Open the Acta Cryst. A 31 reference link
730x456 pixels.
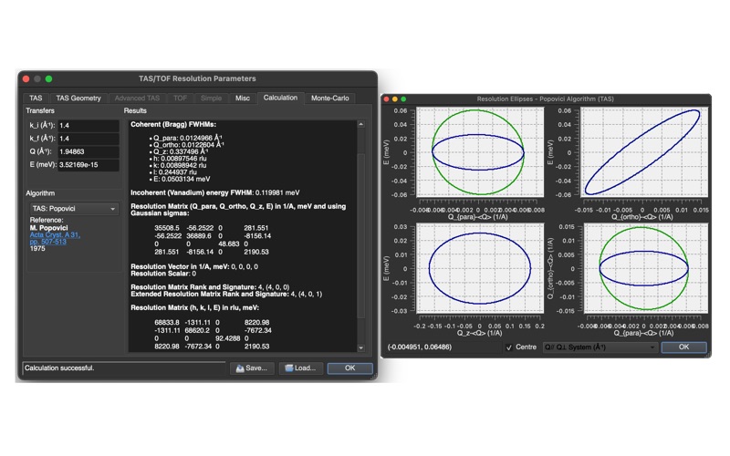[x=55, y=238]
